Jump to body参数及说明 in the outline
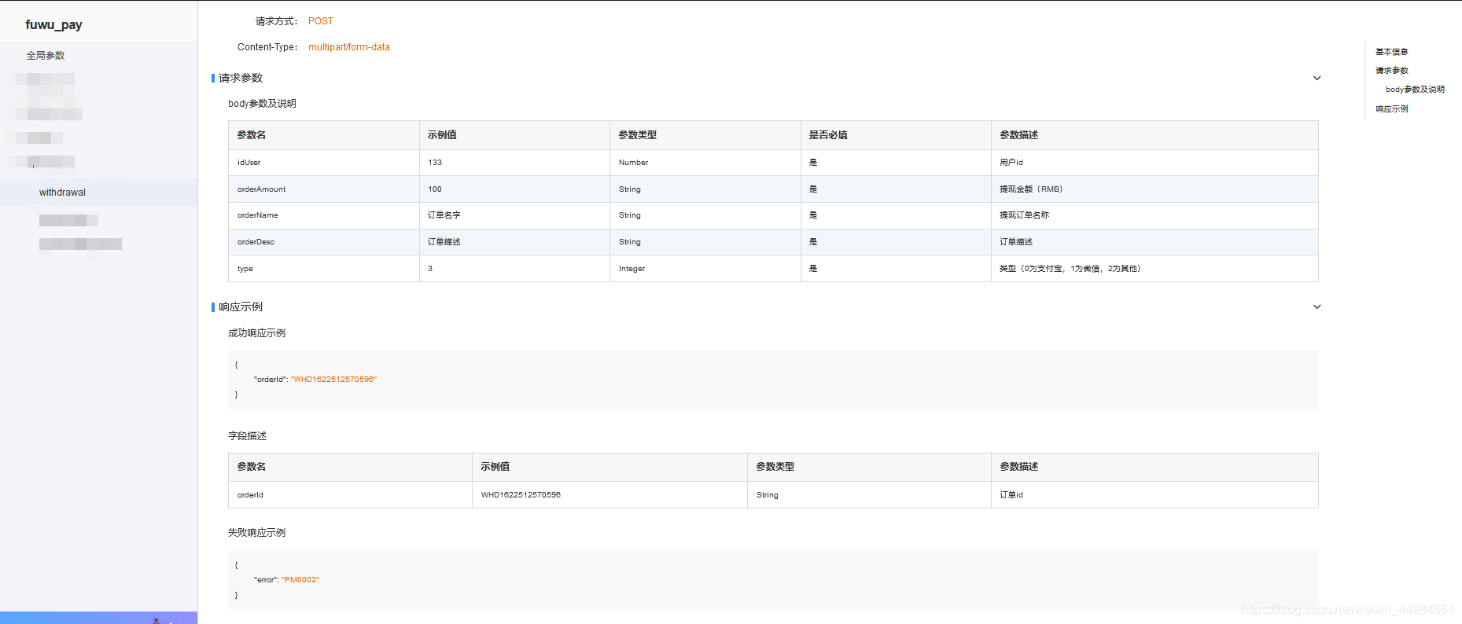The width and height of the screenshot is (1462, 624). tap(1415, 90)
